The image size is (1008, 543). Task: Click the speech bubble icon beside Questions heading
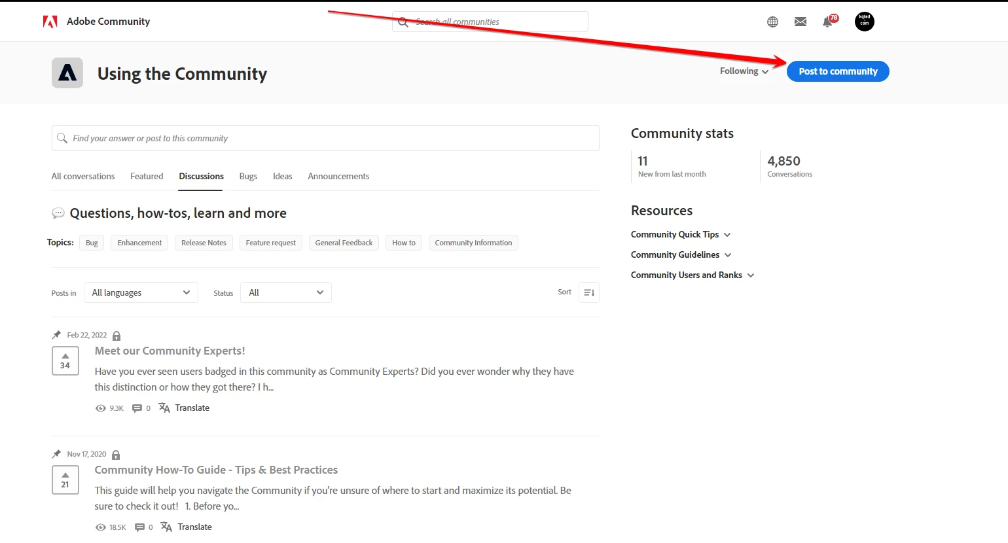[x=58, y=213]
